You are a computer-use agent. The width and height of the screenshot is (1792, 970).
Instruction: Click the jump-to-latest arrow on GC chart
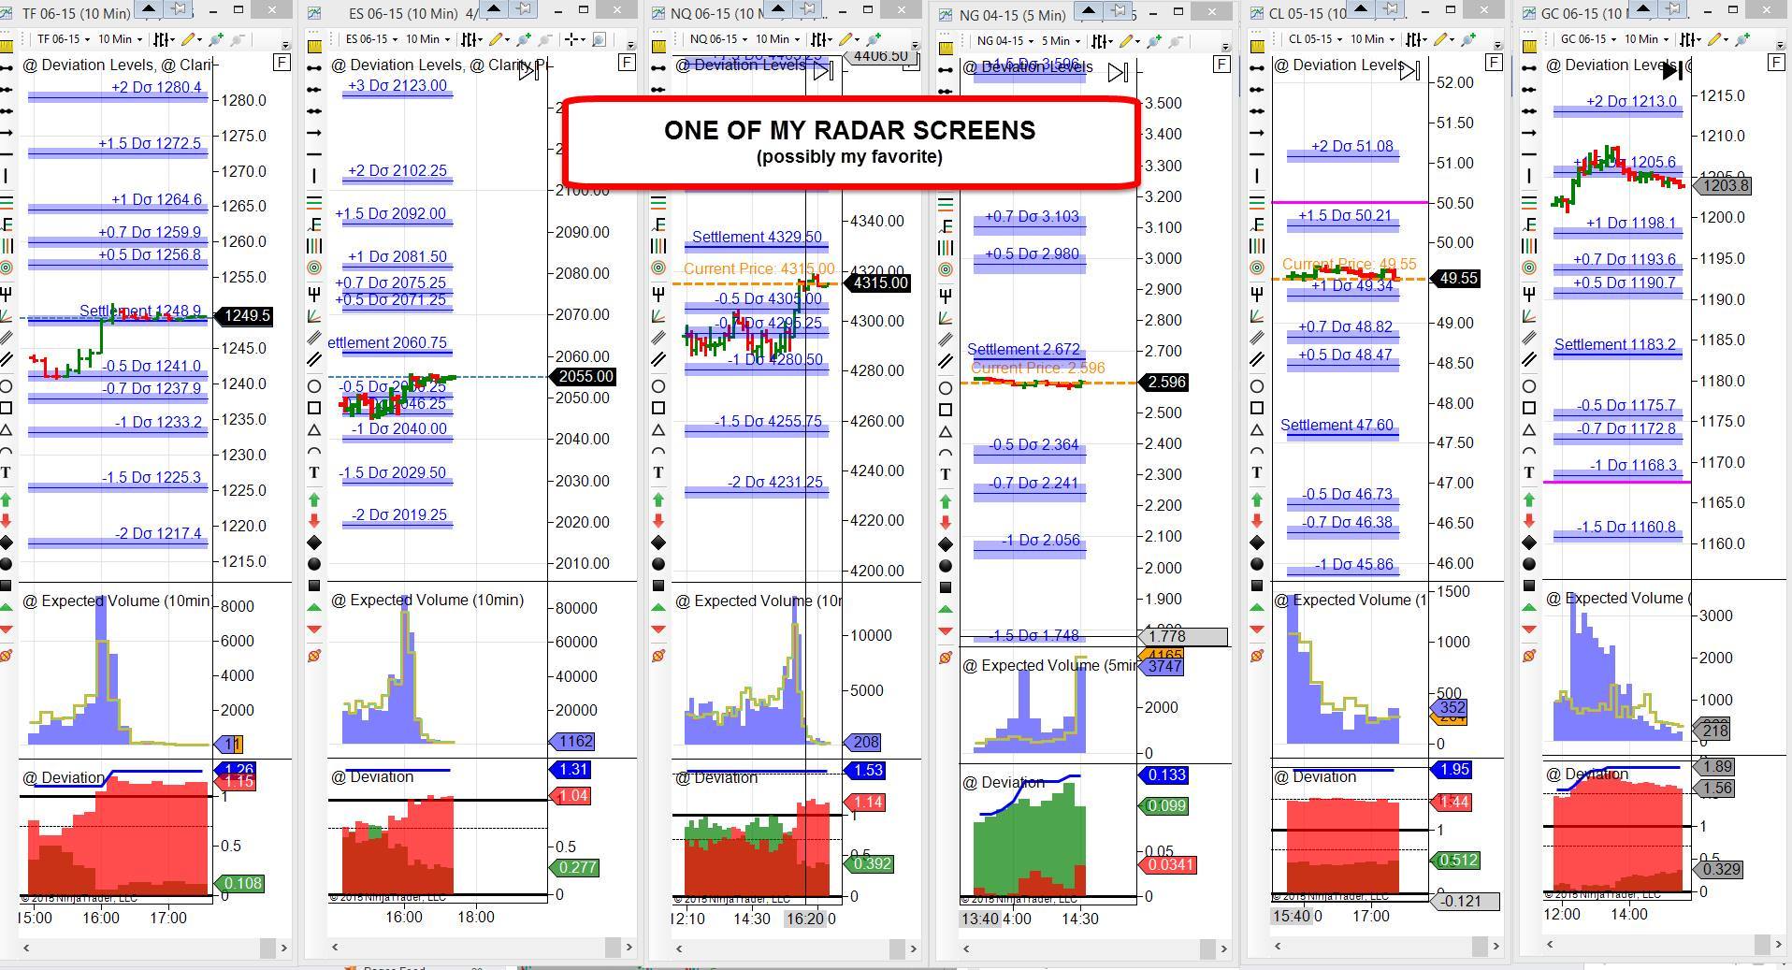point(1672,70)
